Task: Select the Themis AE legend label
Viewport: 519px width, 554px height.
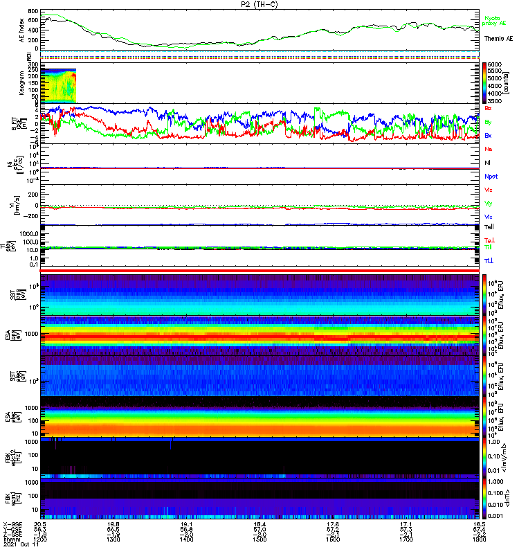Action: click(x=498, y=39)
